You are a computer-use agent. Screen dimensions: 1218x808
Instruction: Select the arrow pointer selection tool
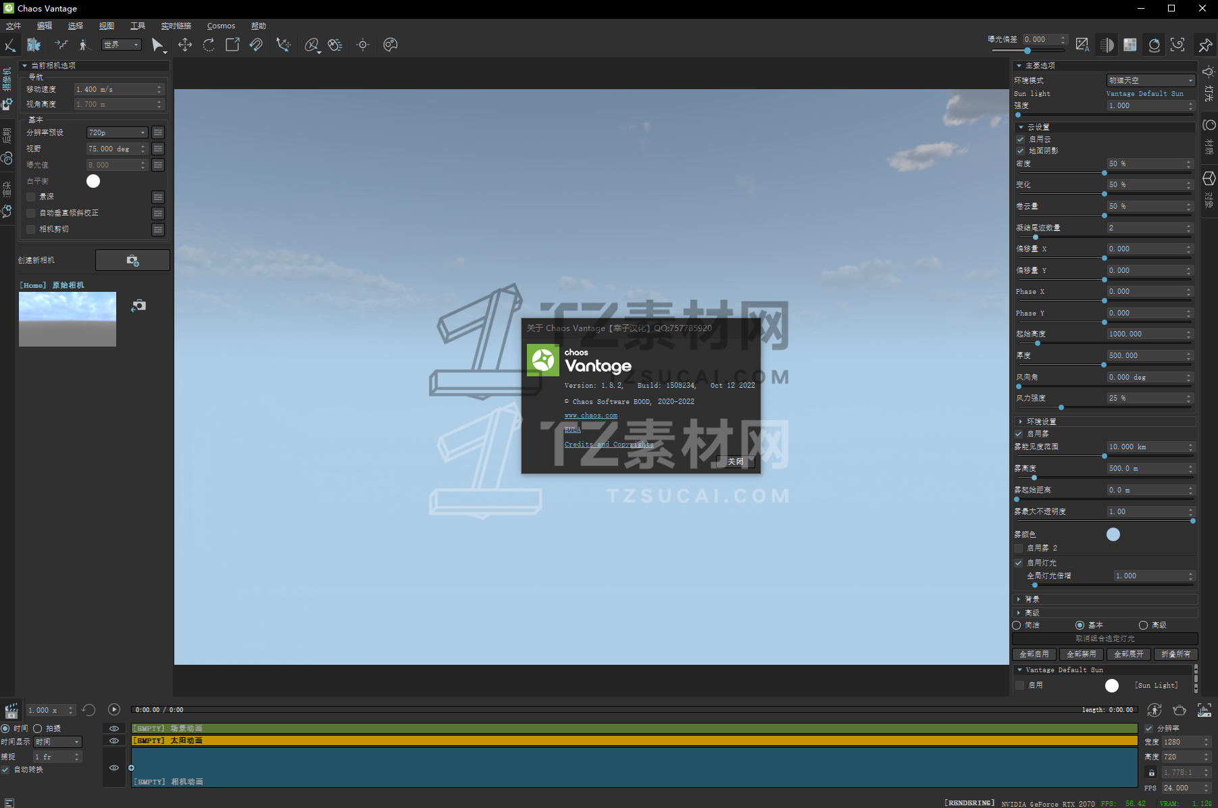coord(157,45)
